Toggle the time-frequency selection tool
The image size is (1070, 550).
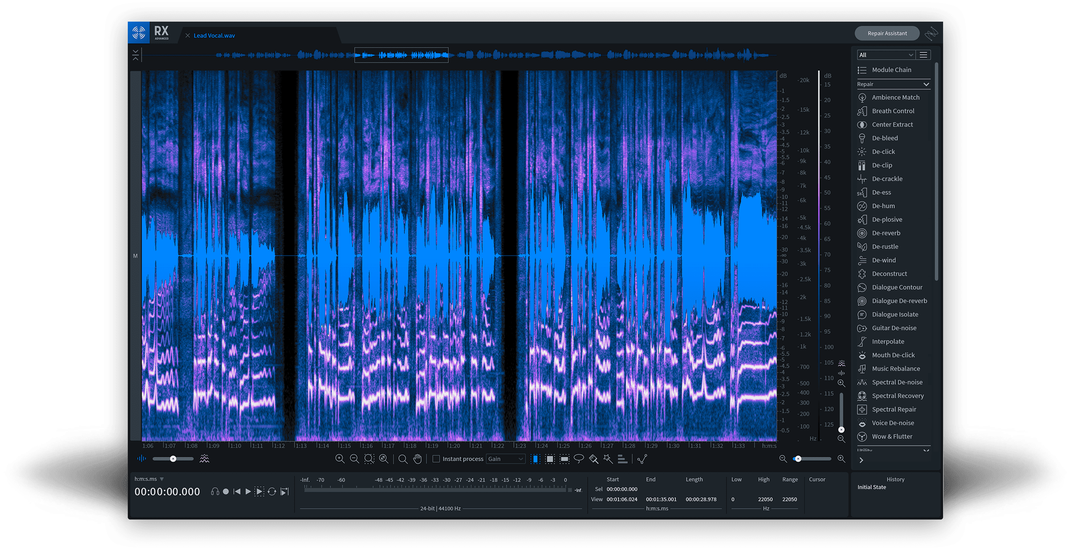(x=550, y=459)
